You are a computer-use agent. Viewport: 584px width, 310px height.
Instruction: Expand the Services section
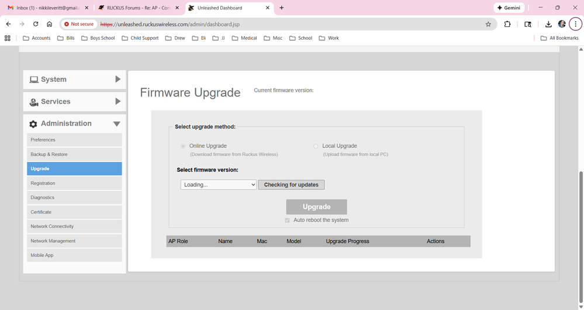[x=74, y=101]
